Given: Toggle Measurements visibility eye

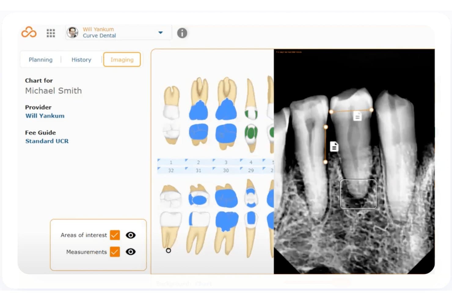Looking at the screenshot, I should pos(131,252).
